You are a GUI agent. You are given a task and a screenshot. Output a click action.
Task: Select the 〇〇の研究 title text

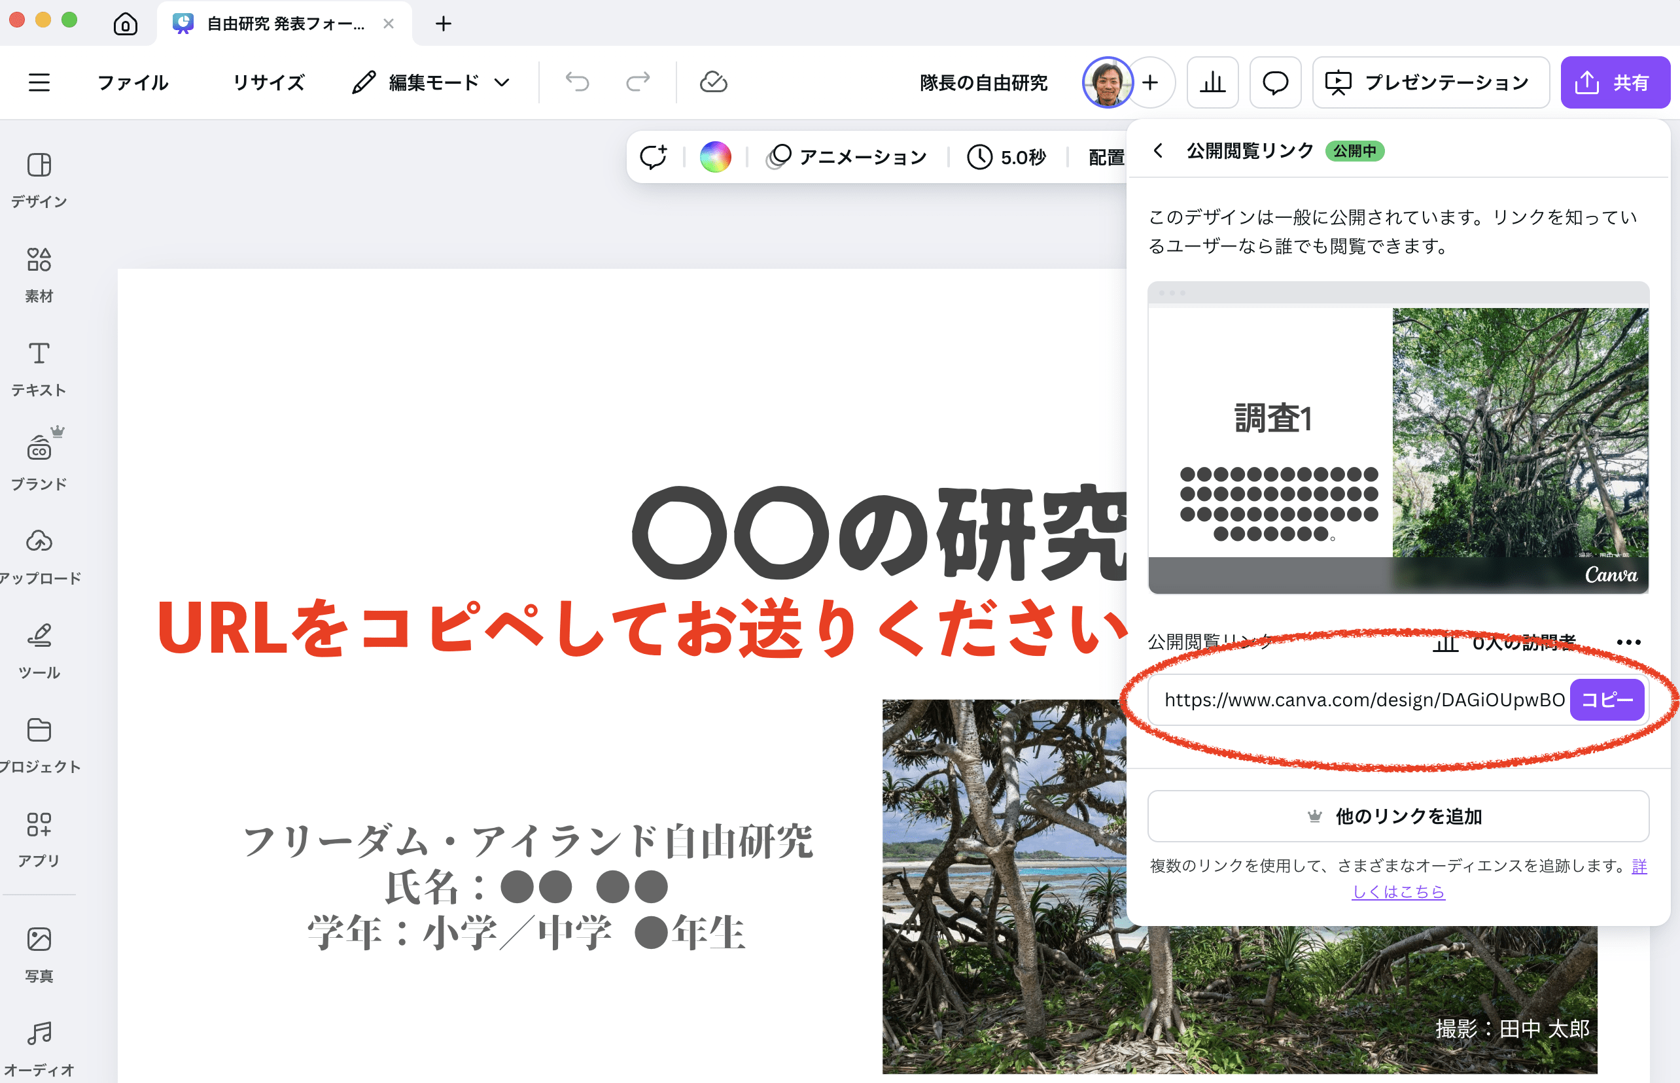coord(879,533)
